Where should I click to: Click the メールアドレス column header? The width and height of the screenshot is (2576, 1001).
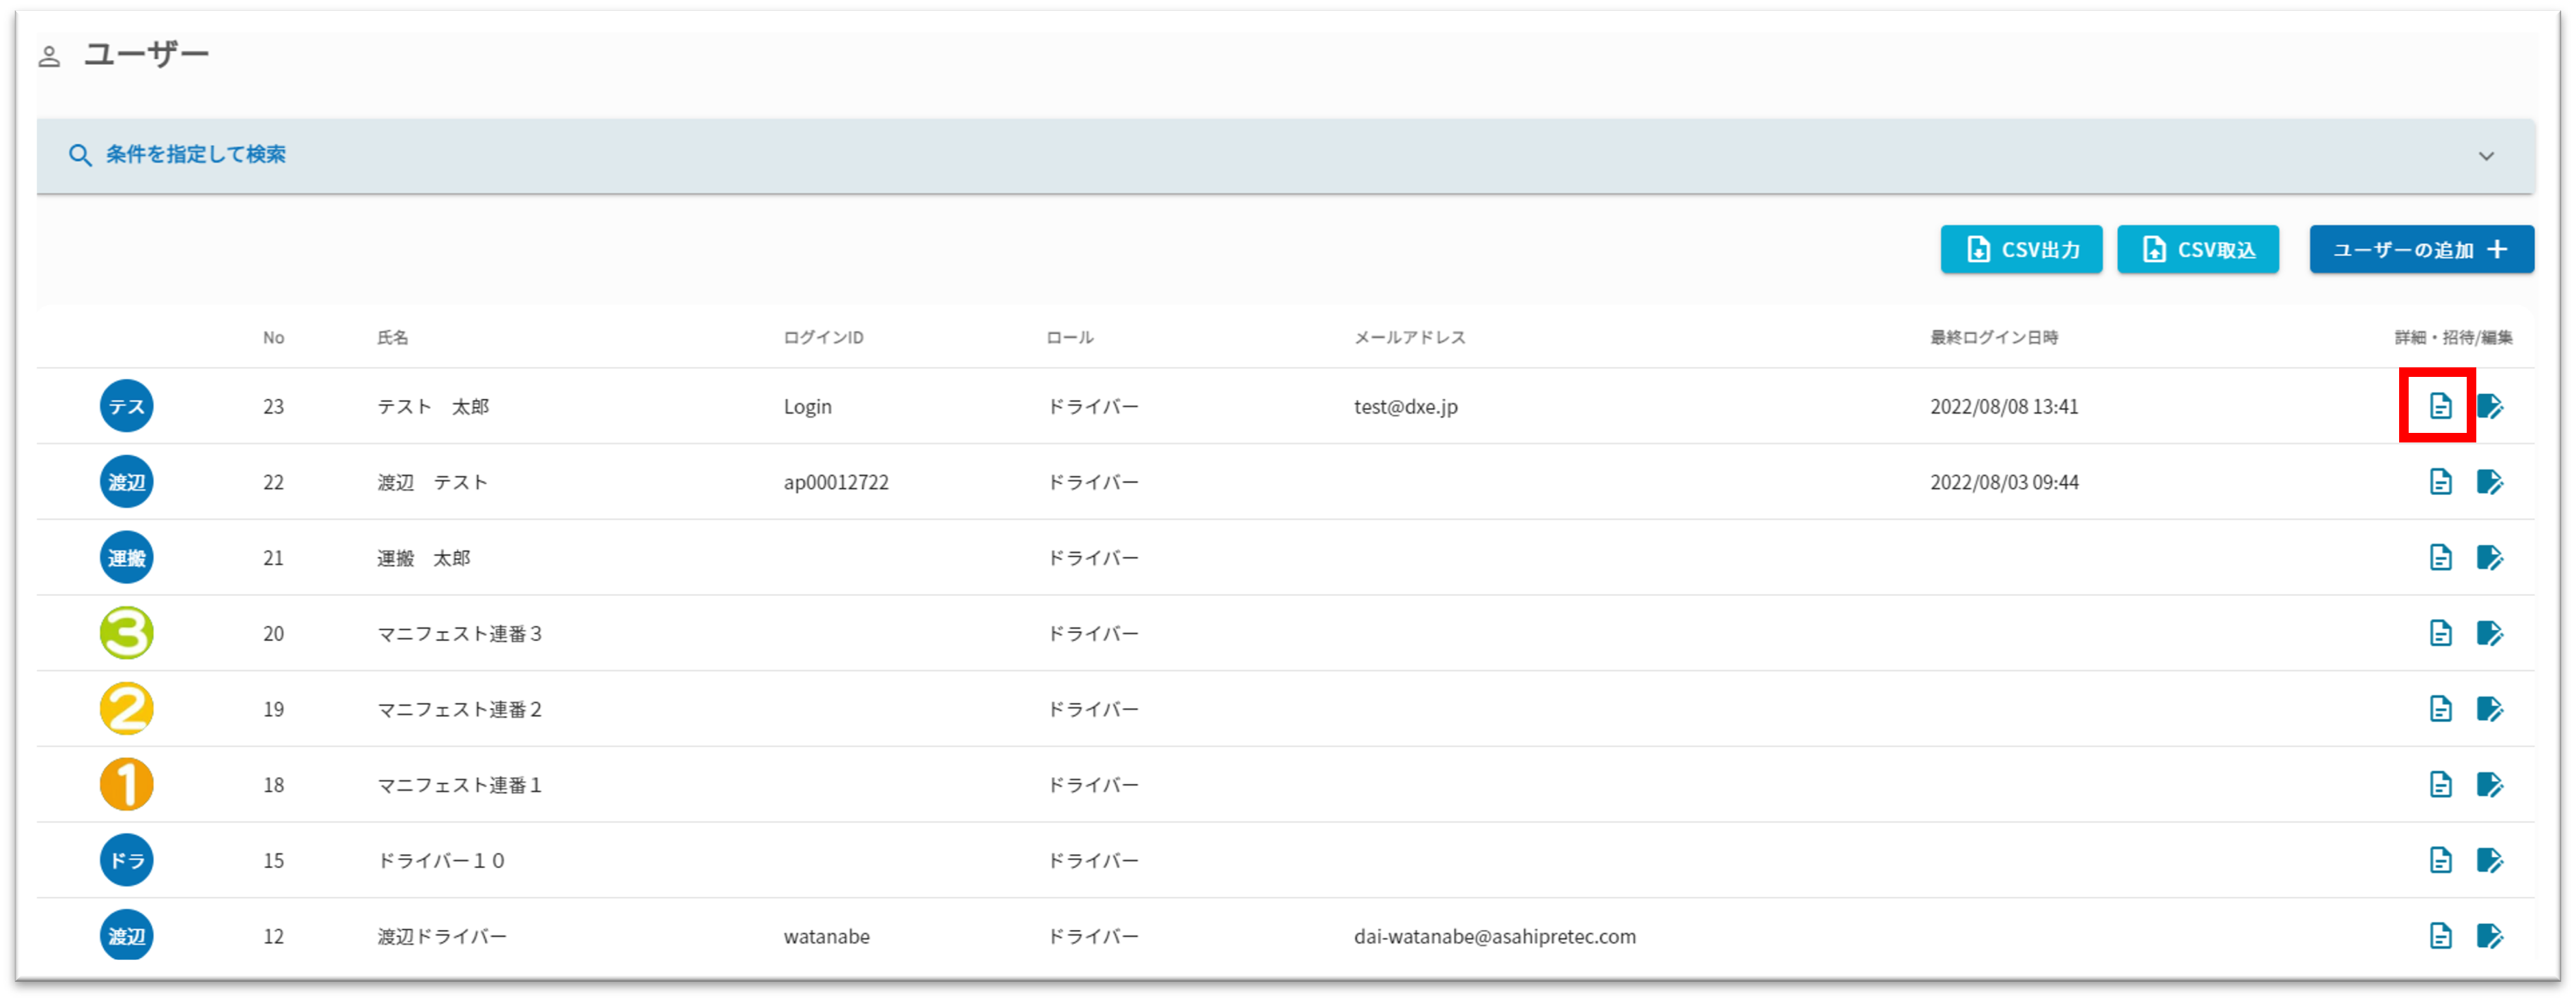pyautogui.click(x=1410, y=338)
